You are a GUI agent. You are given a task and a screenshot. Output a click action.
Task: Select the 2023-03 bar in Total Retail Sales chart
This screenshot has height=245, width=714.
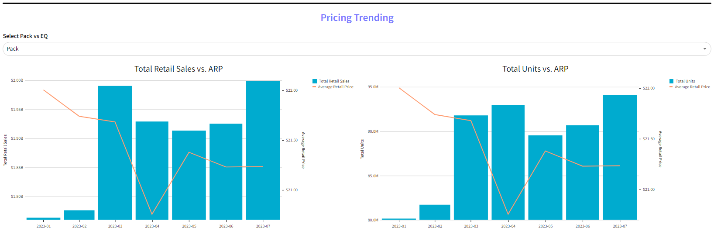point(115,153)
